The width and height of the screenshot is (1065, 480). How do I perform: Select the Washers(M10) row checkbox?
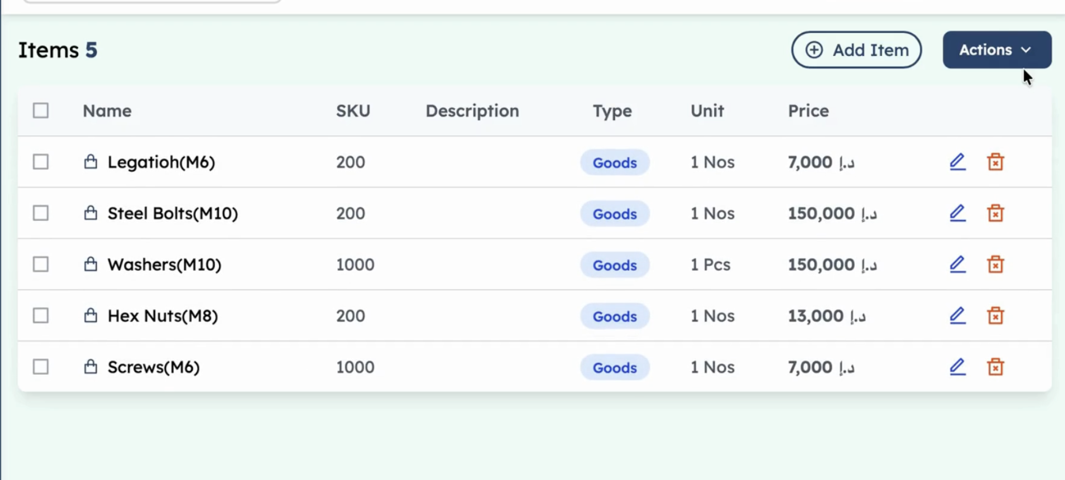click(x=40, y=264)
